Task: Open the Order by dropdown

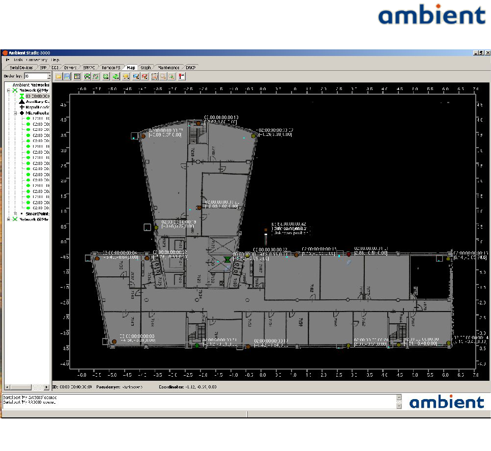Action: click(49, 76)
